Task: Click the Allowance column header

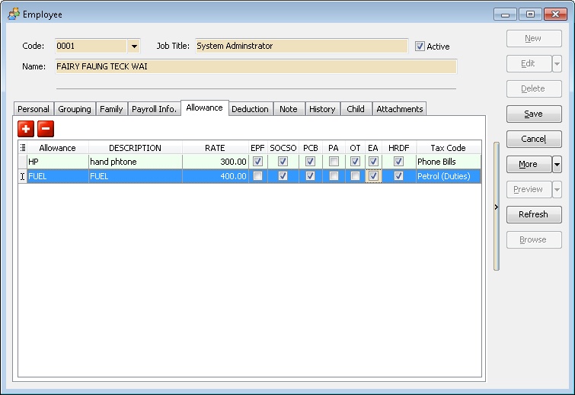Action: click(x=58, y=148)
